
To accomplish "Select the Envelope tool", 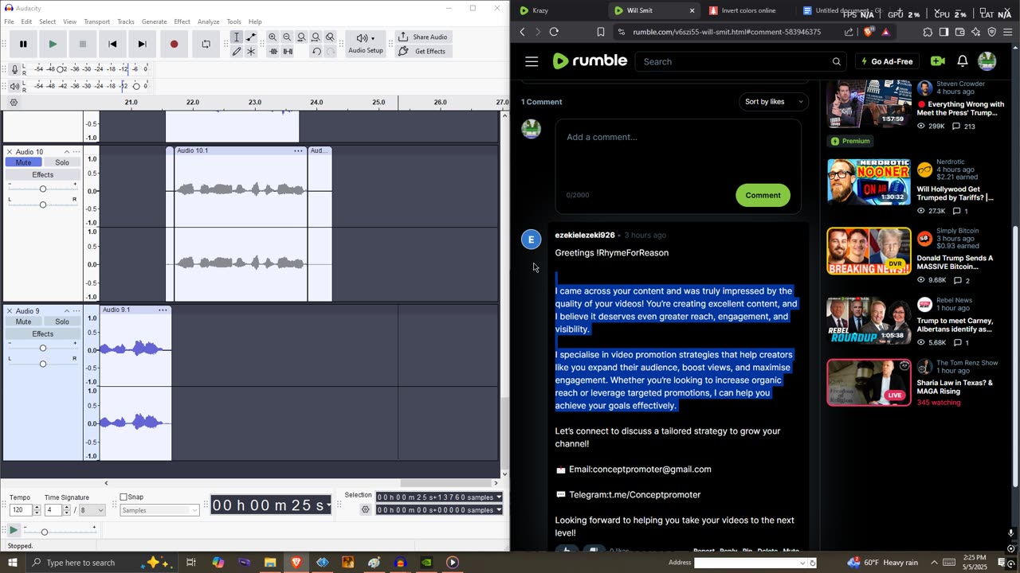I will click(251, 37).
